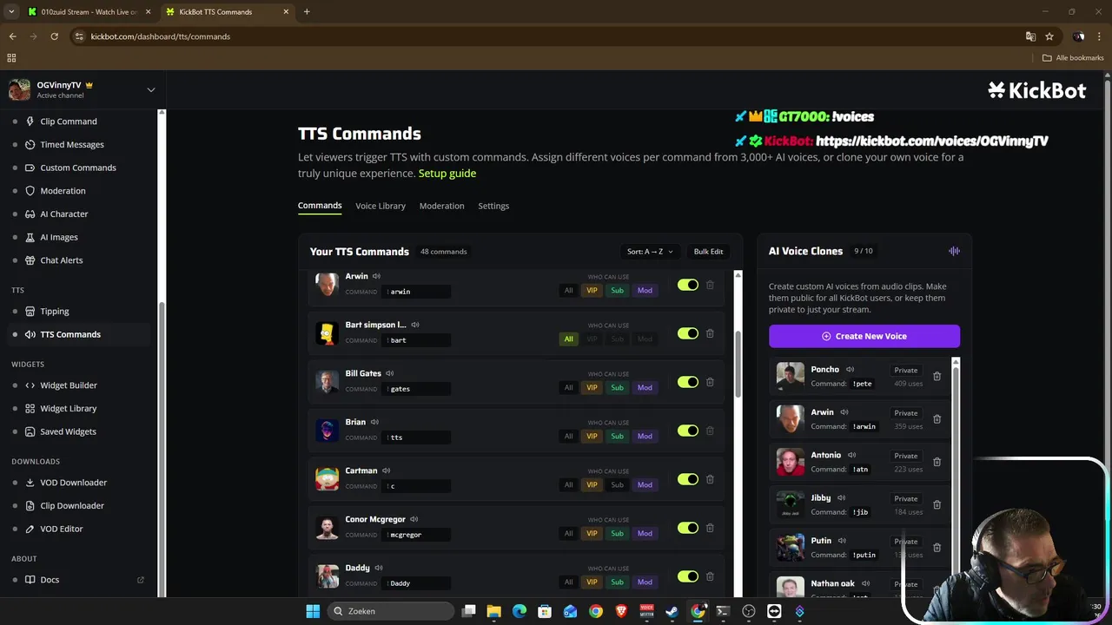Delete the Arwin TTS command trash icon

(x=710, y=285)
